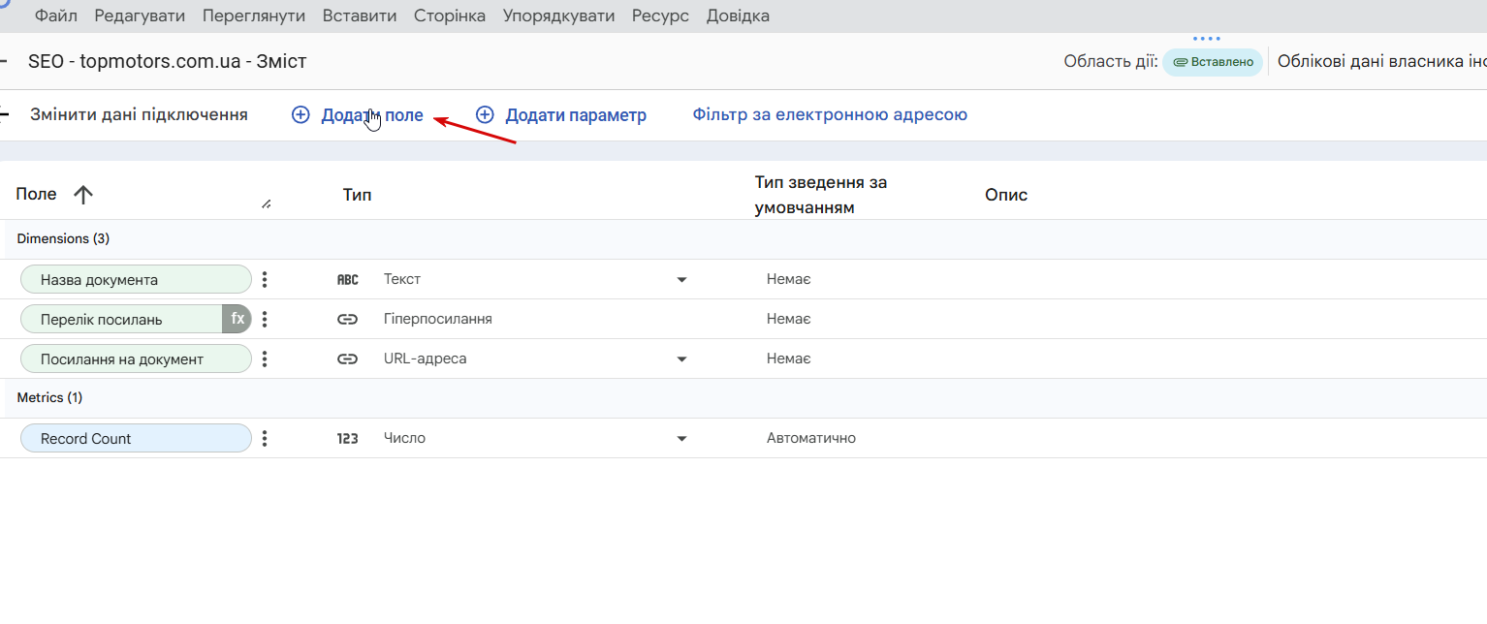This screenshot has height=624, width=1487.
Task: Click the fx formula icon on Перелік посилань
Action: point(237,319)
